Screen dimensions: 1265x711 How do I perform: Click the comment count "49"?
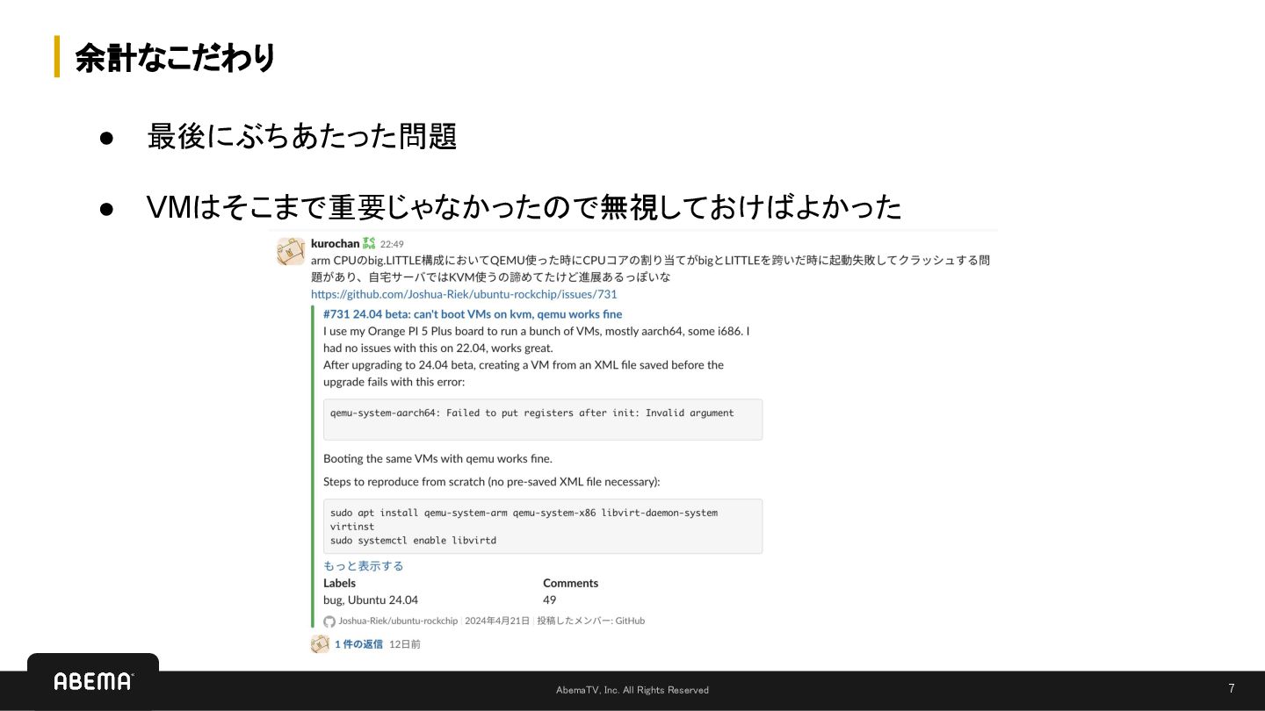point(550,600)
